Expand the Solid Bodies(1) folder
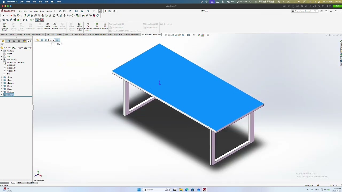Viewport: 342px width, 192px height. click(2, 59)
